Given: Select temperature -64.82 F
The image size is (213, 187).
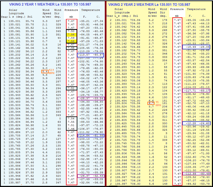Looking at the screenshot, I should click(x=191, y=184).
